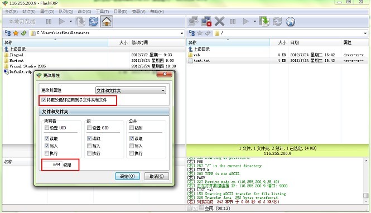Click the 确定(O) button

(x=128, y=176)
